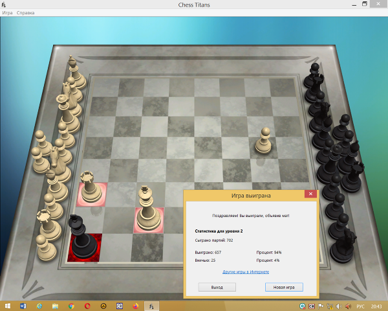Click the system clock showing 20:43
The image size is (388, 311).
point(376,305)
